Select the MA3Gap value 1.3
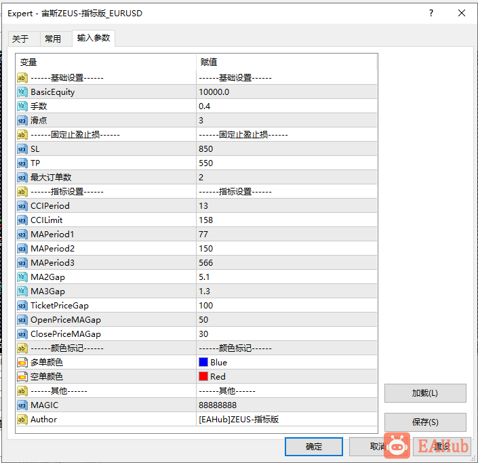This screenshot has height=463, width=478. (x=204, y=291)
